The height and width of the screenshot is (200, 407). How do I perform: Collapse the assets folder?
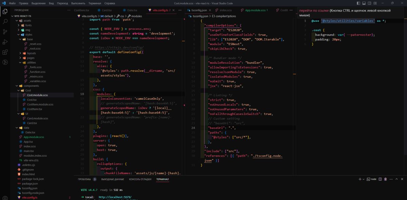click(x=42, y=20)
